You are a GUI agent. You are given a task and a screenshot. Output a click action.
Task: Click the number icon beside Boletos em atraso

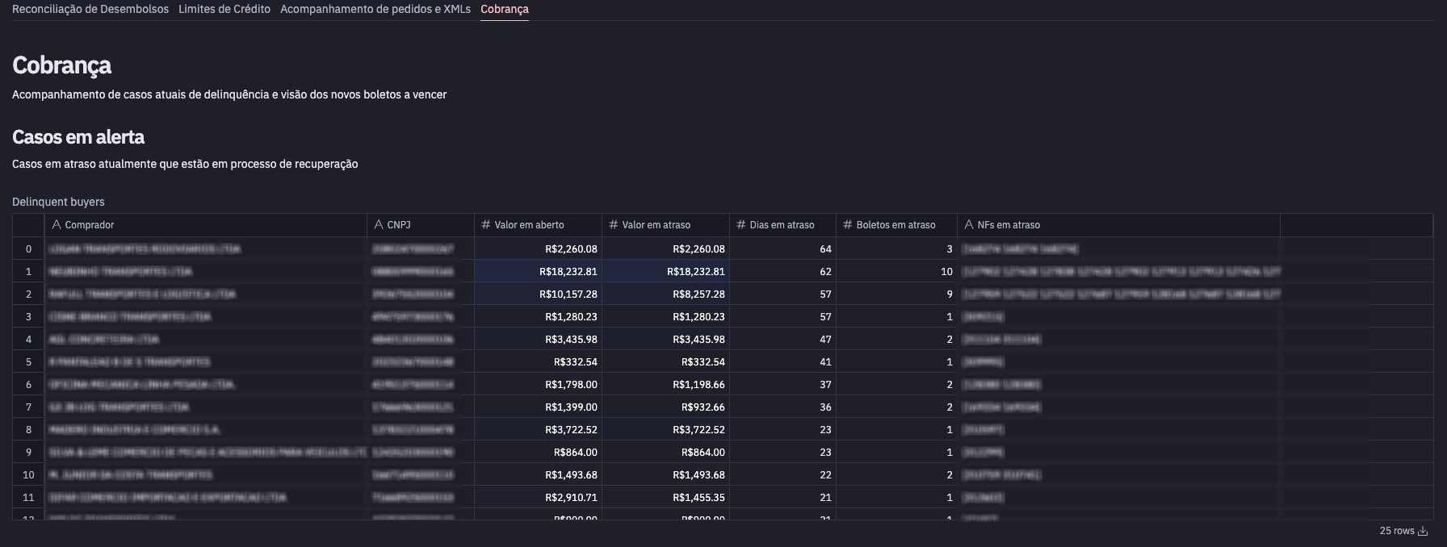coord(848,225)
